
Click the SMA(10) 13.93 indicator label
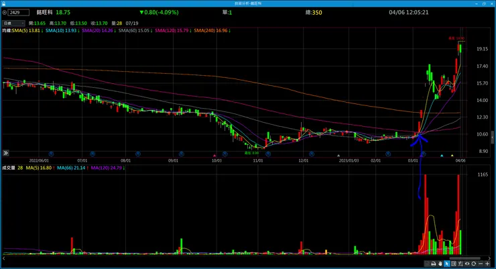pyautogui.click(x=62, y=31)
